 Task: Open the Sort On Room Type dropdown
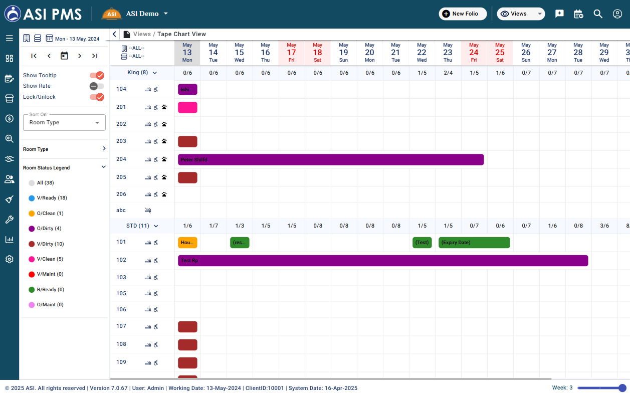(x=64, y=122)
